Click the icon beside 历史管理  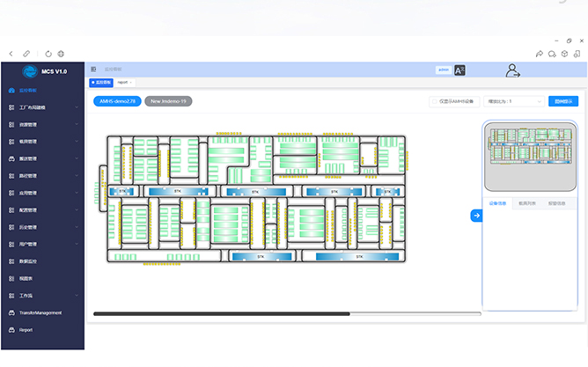[11, 227]
